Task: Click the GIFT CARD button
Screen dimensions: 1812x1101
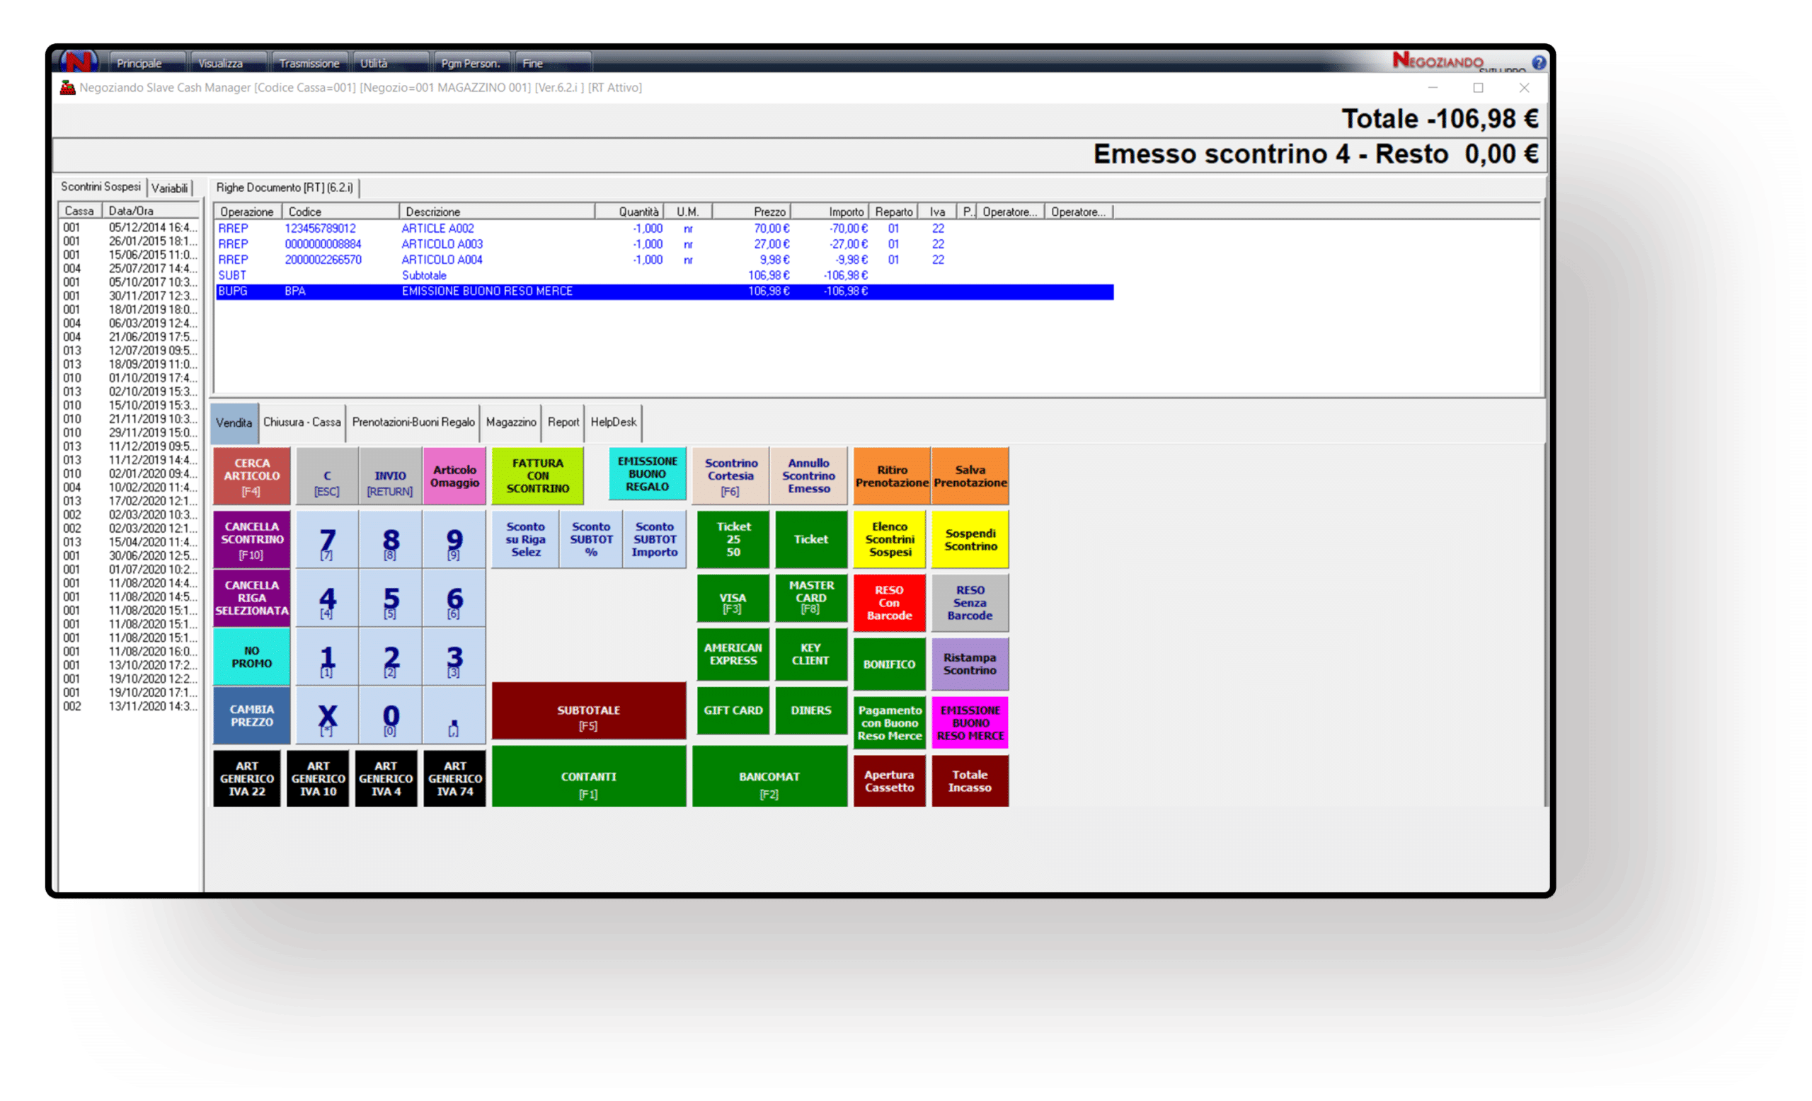Action: click(733, 710)
